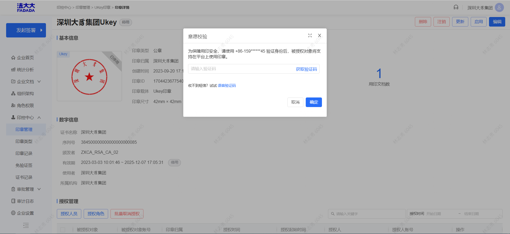
Task: Click the 审计日志 book icon
Action: pyautogui.click(x=13, y=201)
